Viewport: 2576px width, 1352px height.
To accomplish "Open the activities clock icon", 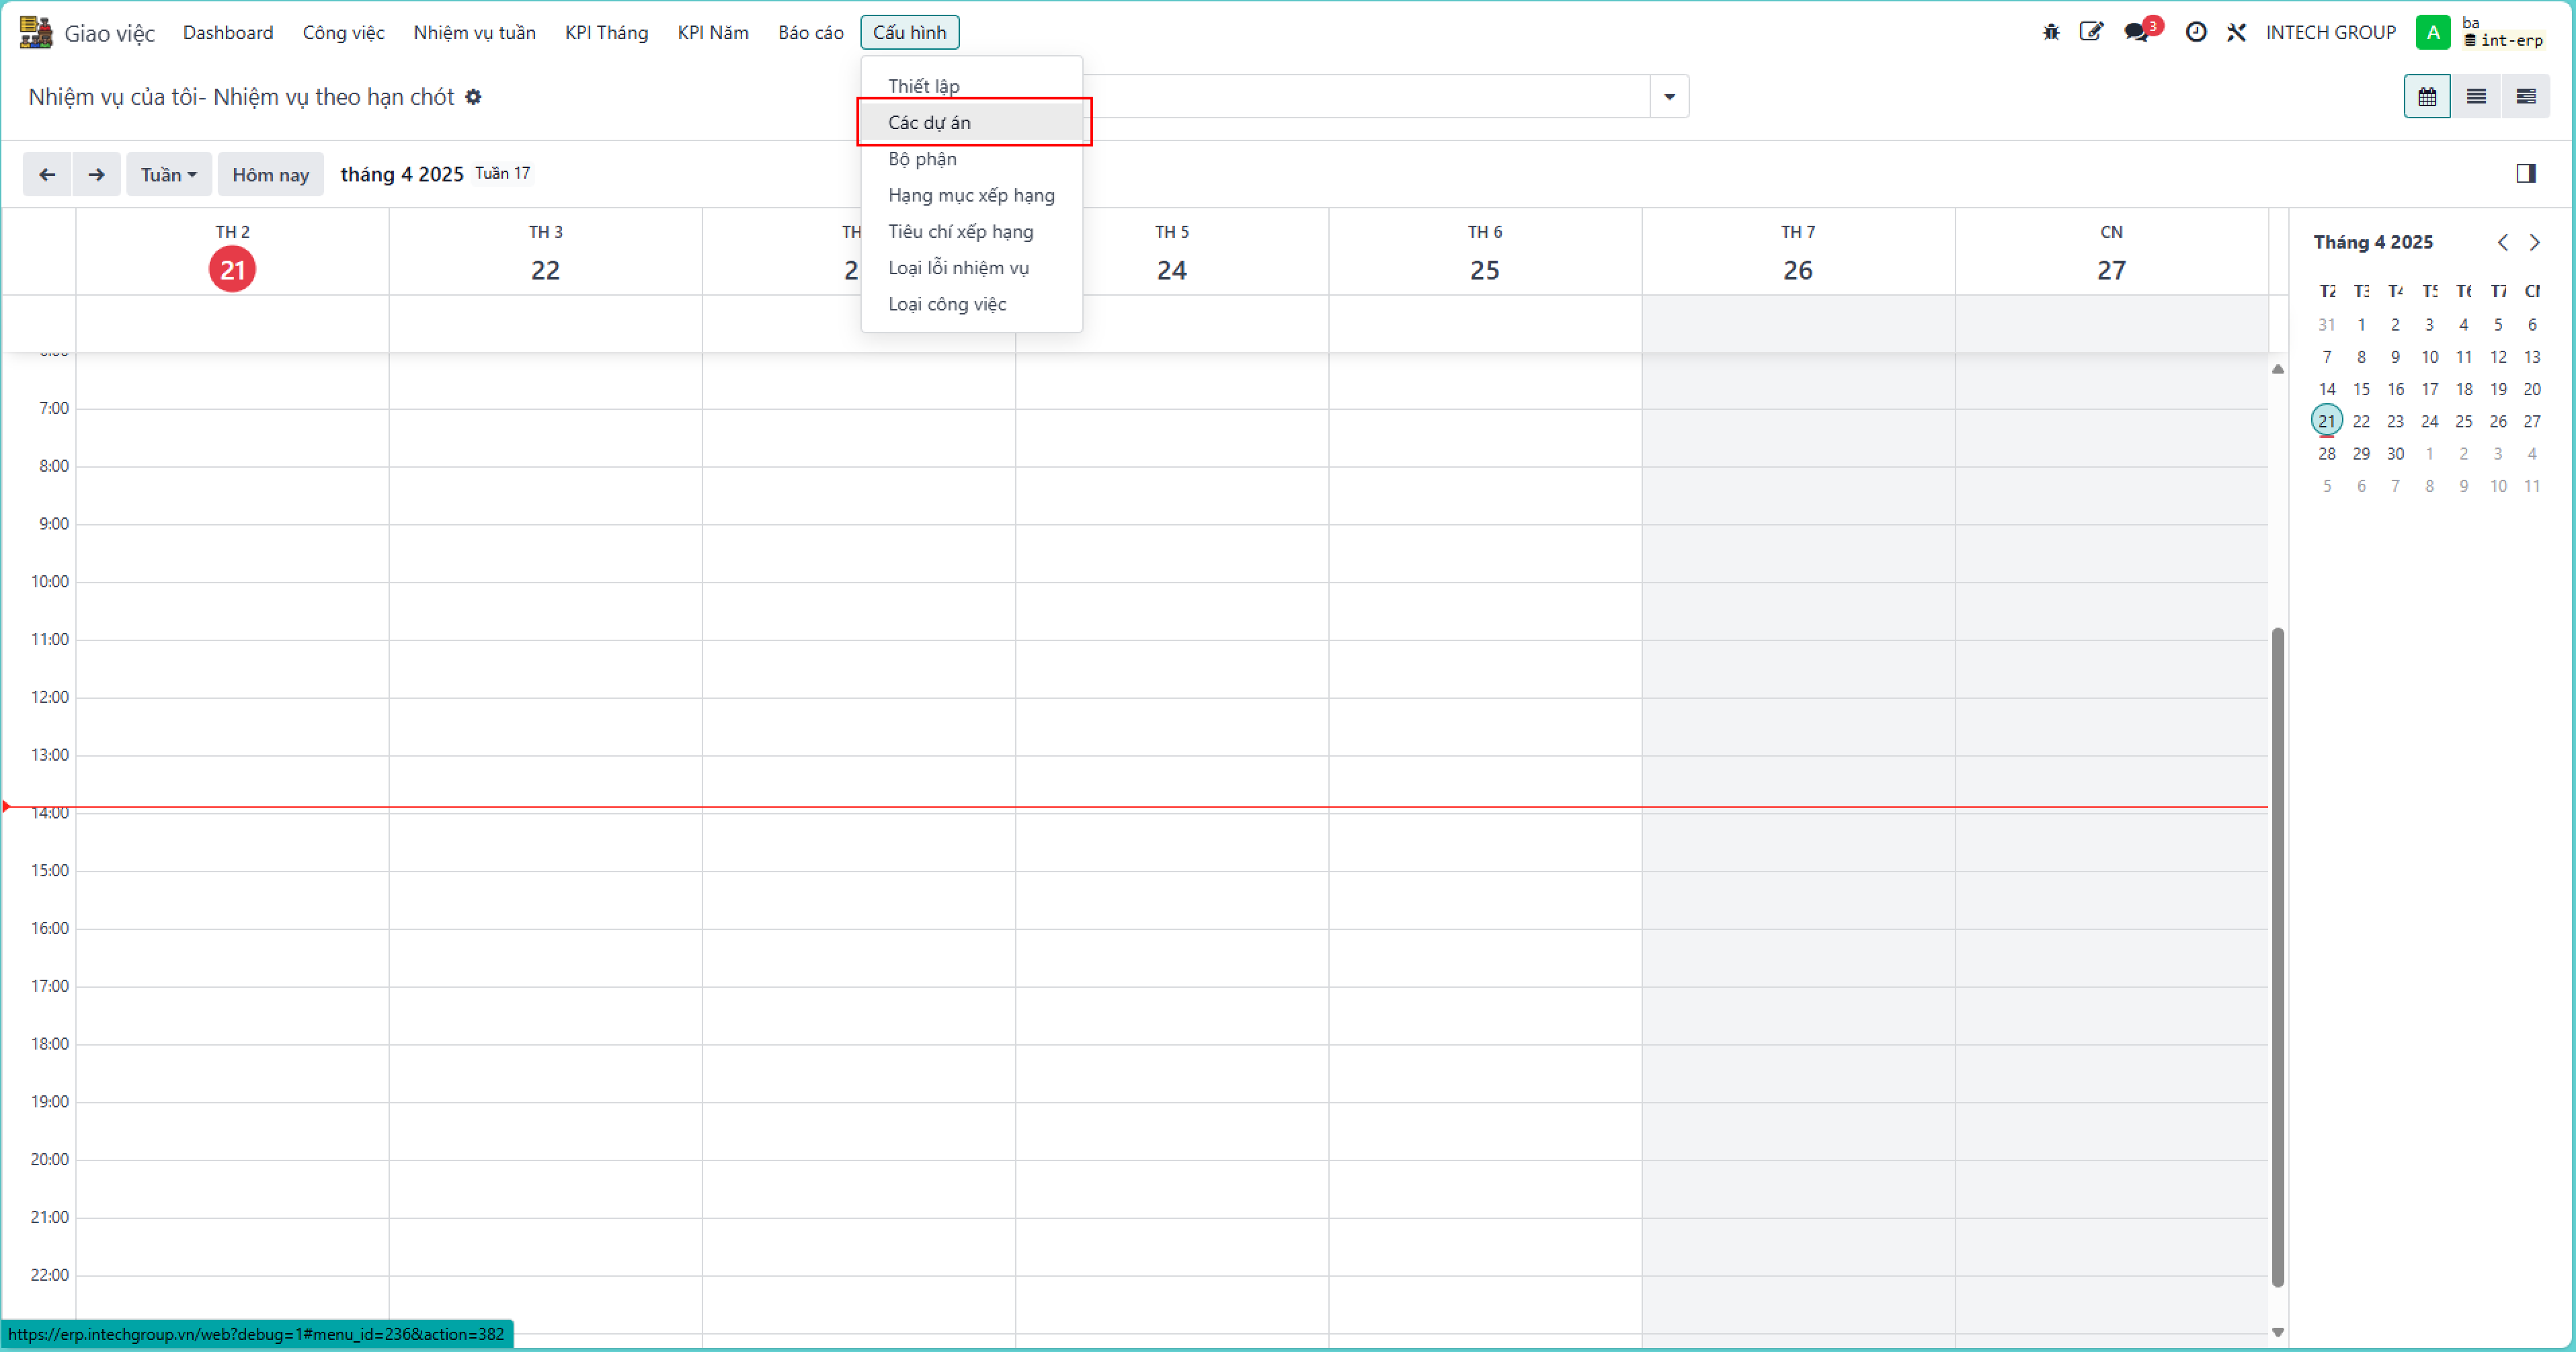I will 2196,32.
